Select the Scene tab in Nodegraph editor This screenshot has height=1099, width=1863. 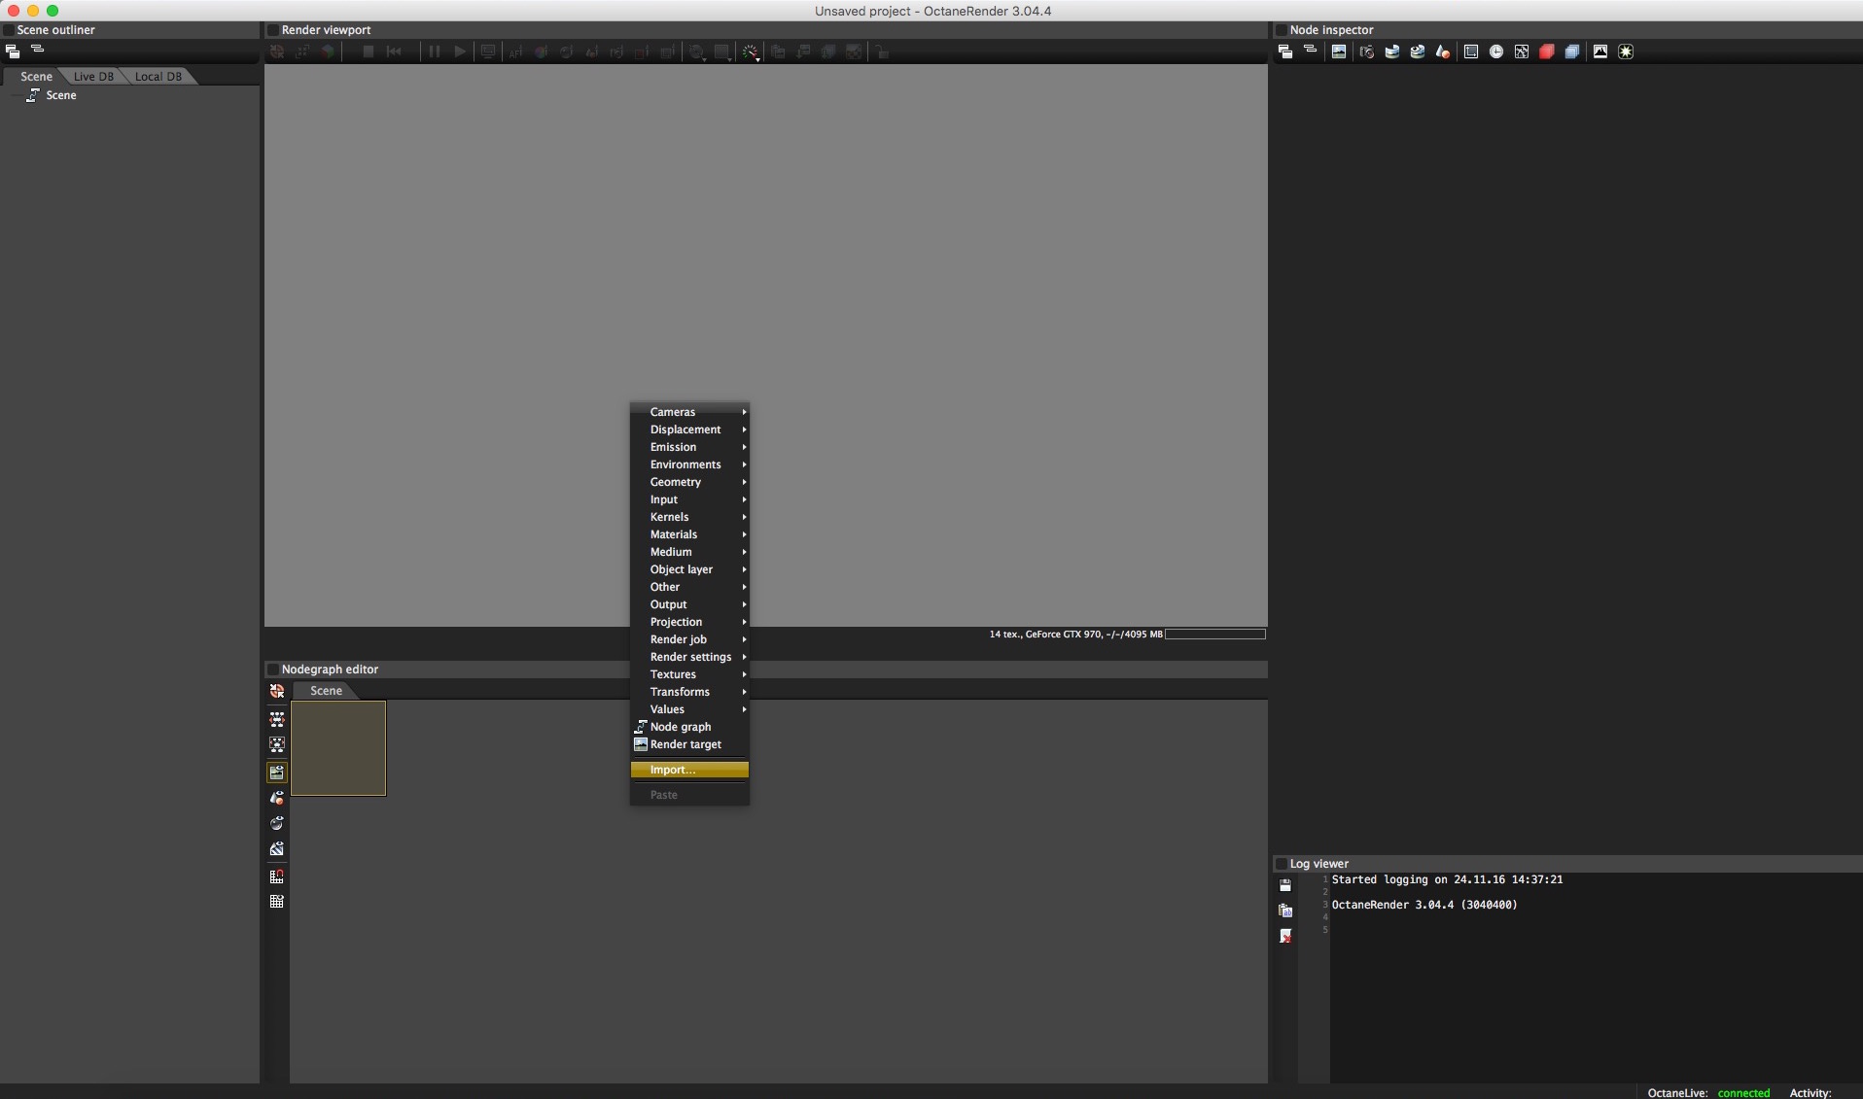(326, 691)
